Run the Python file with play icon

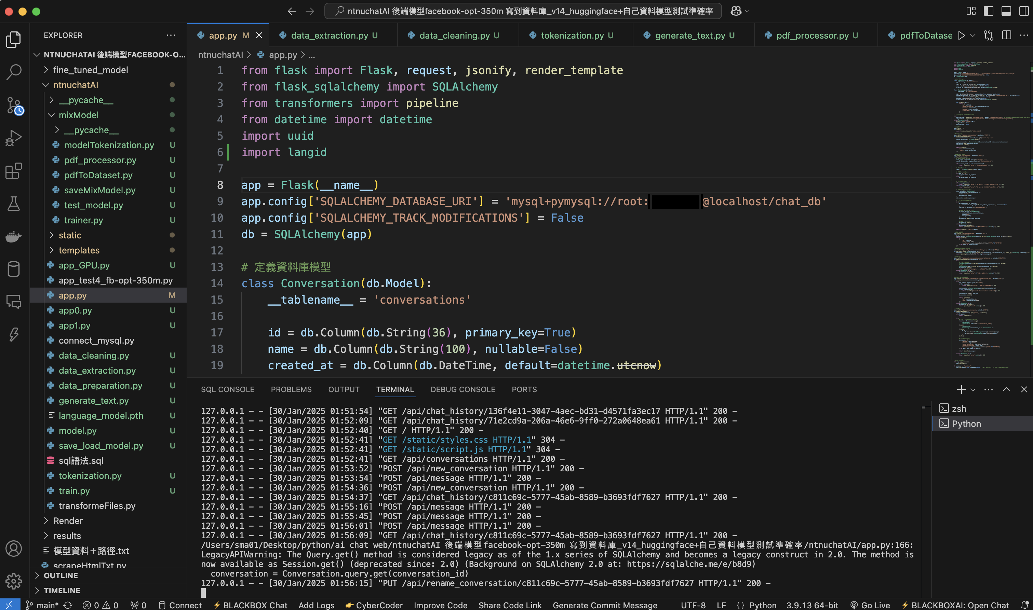pos(962,36)
